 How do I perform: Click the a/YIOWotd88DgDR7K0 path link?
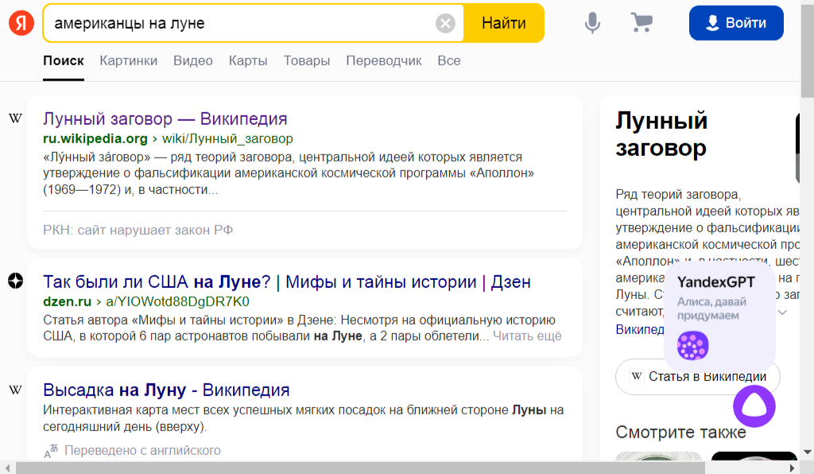pos(177,301)
